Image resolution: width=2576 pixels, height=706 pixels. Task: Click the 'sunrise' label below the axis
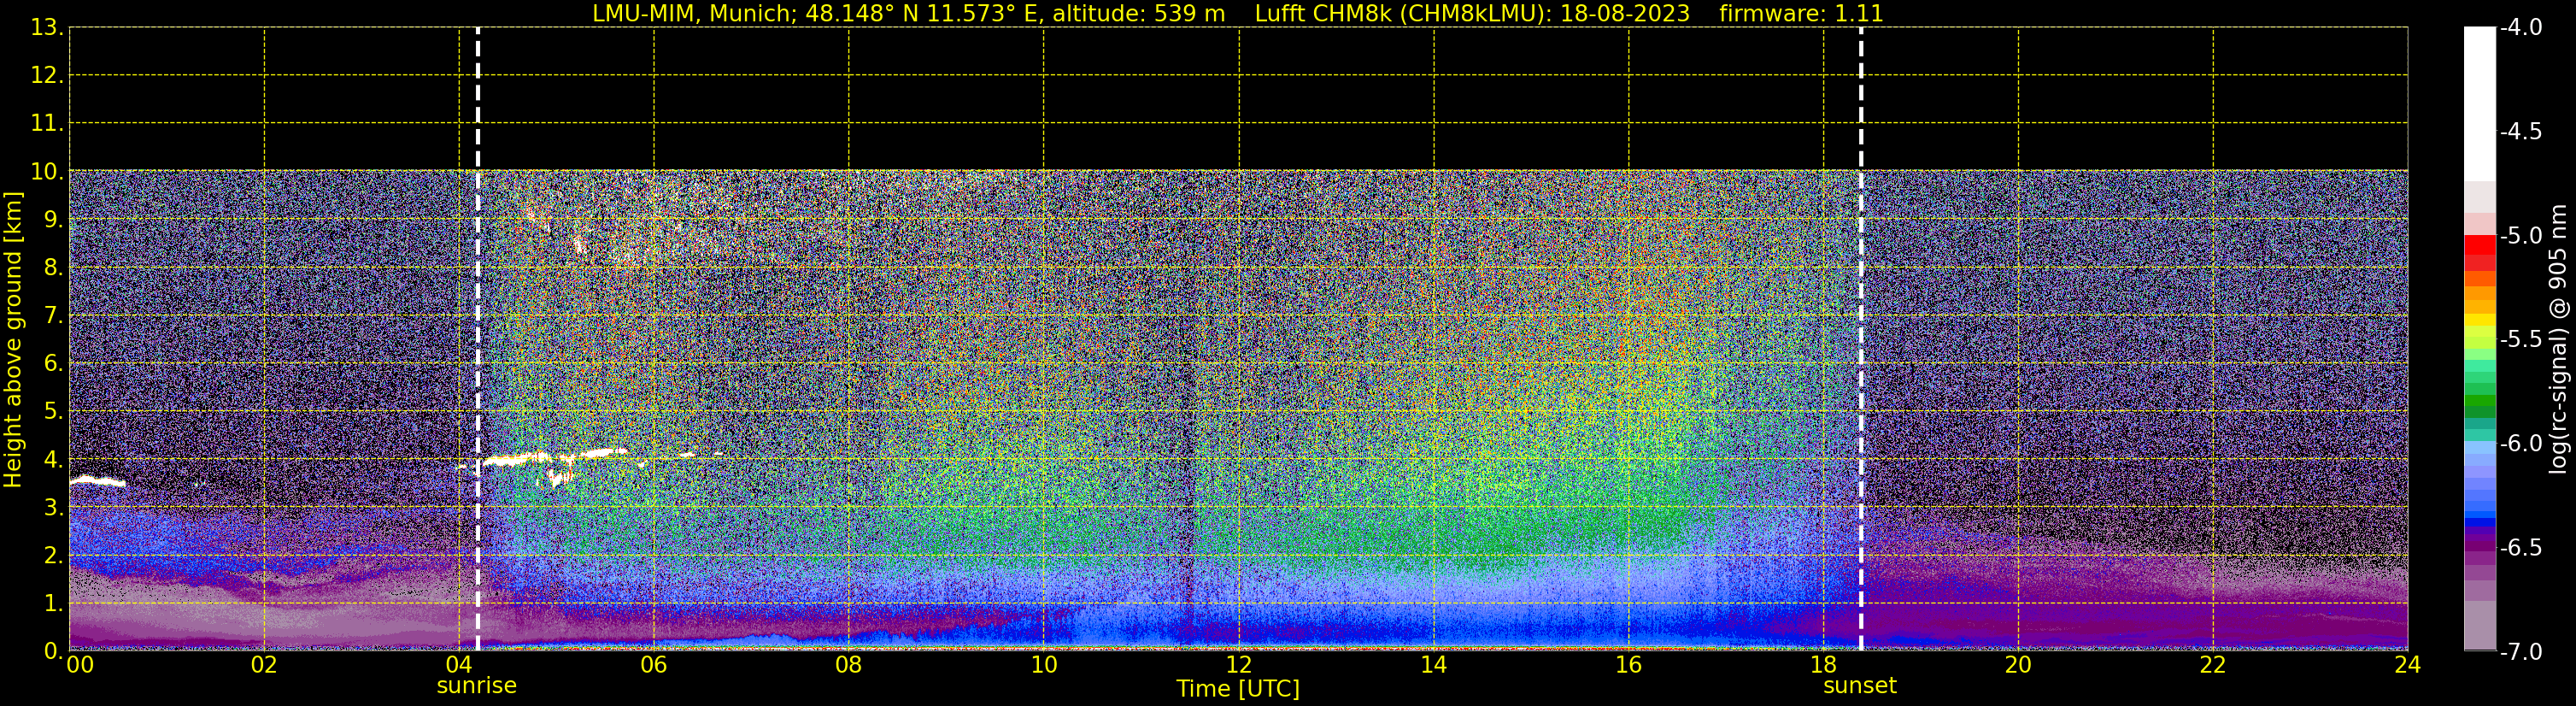click(x=477, y=686)
